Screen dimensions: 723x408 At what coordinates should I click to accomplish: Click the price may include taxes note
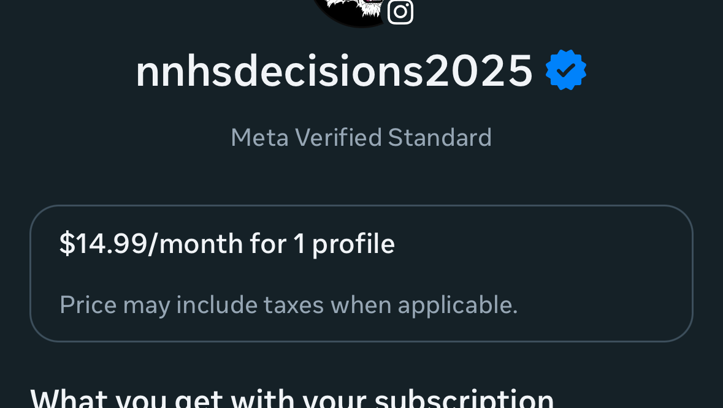coord(288,304)
